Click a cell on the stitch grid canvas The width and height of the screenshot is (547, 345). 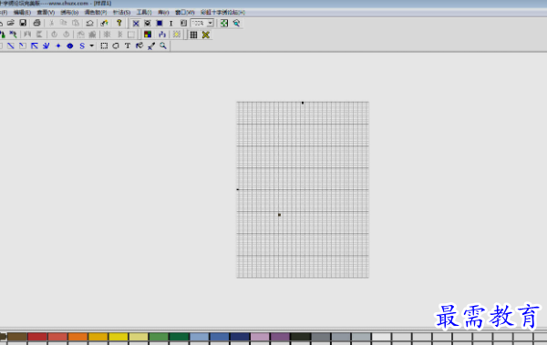click(303, 189)
